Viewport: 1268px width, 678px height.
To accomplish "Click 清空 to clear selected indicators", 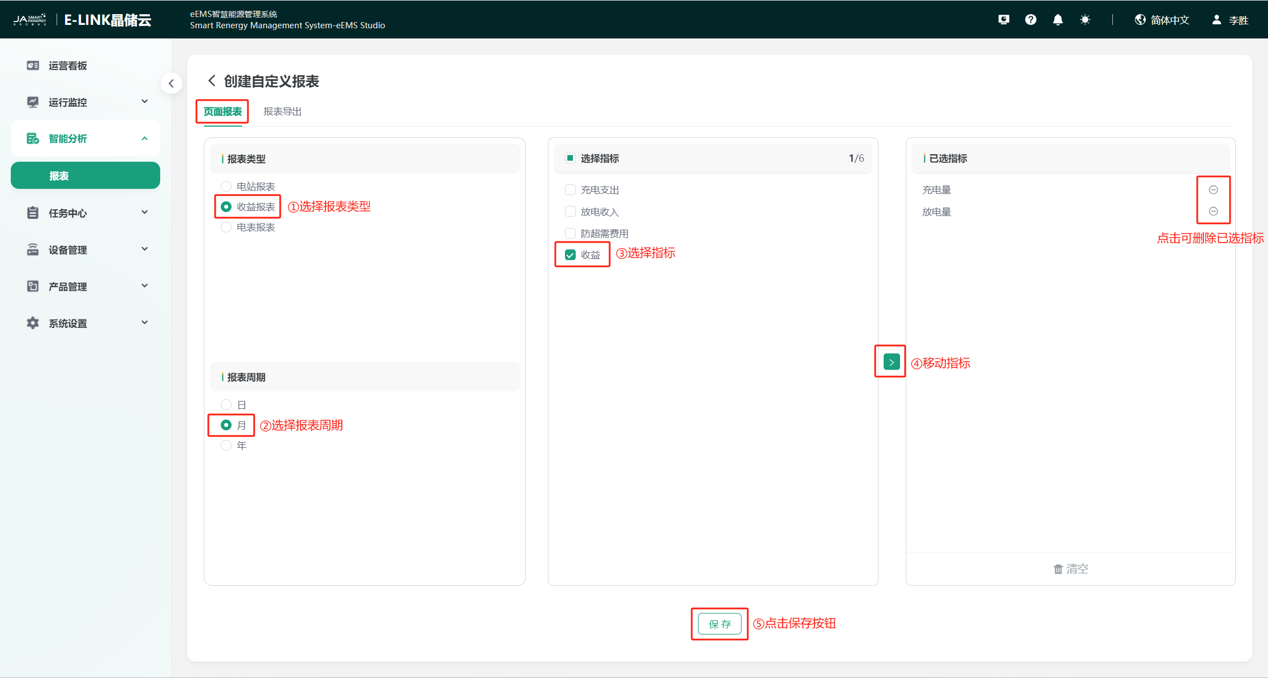I will [x=1070, y=569].
